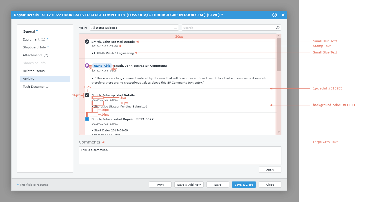The height and width of the screenshot is (202, 380).
Task: Select the USNS Able tag
Action: (102, 66)
